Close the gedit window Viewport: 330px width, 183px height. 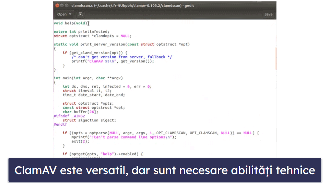57,5
